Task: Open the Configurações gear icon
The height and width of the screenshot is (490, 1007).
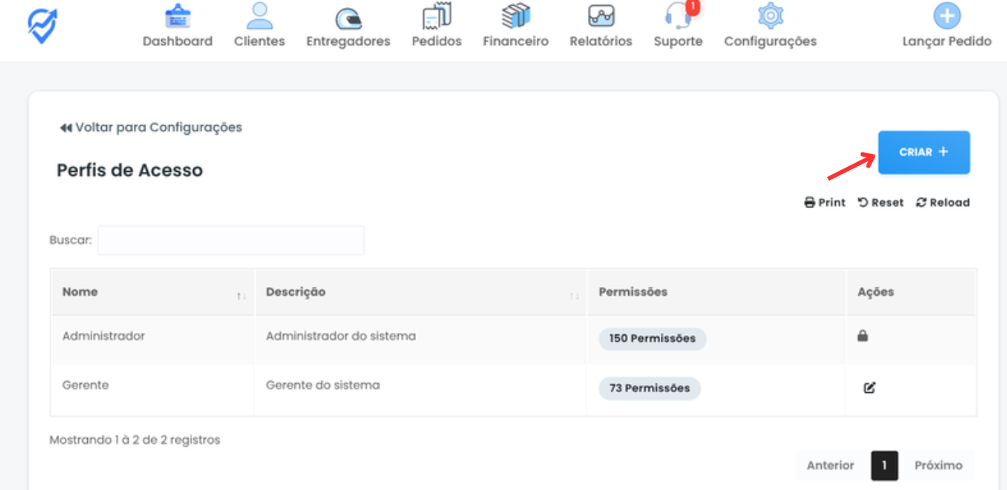Action: coord(770,16)
